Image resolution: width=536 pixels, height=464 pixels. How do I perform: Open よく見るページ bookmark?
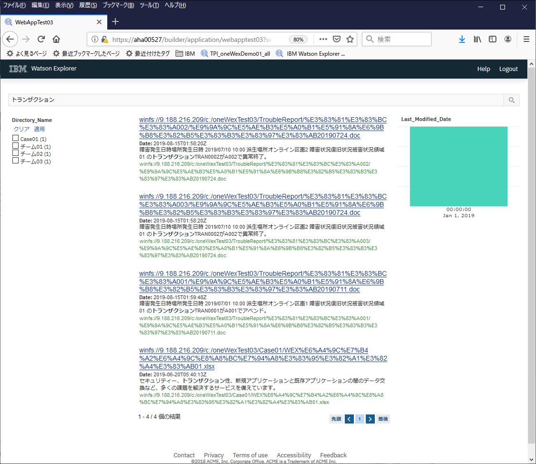(27, 54)
